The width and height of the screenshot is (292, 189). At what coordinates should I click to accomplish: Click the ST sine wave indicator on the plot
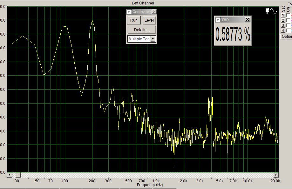[x=271, y=11]
